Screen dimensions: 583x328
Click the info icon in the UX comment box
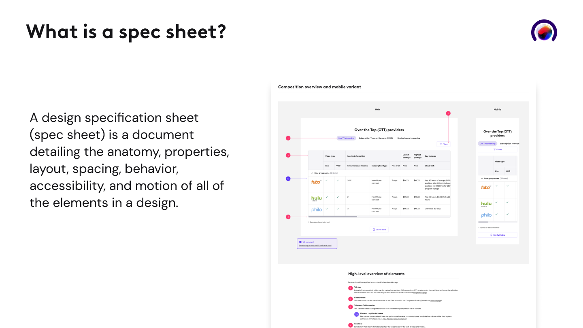click(300, 242)
